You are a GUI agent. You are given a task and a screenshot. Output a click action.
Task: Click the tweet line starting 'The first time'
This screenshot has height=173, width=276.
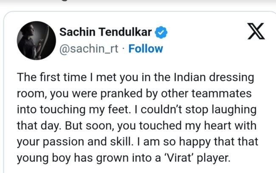click(x=135, y=78)
